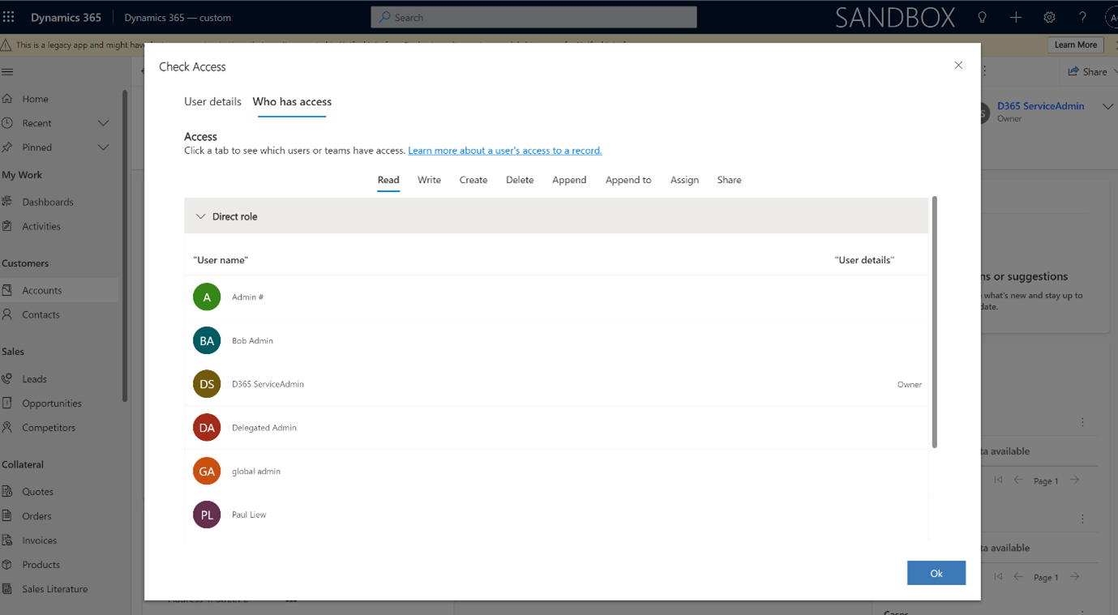Open the learn more about access link
The width and height of the screenshot is (1118, 615).
(x=504, y=151)
